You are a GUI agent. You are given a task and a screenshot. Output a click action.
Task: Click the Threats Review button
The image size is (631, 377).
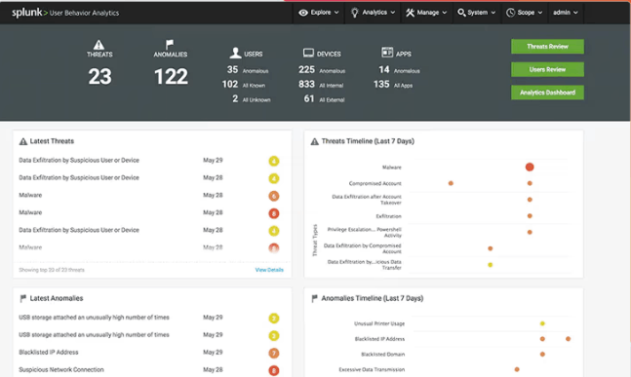(547, 46)
